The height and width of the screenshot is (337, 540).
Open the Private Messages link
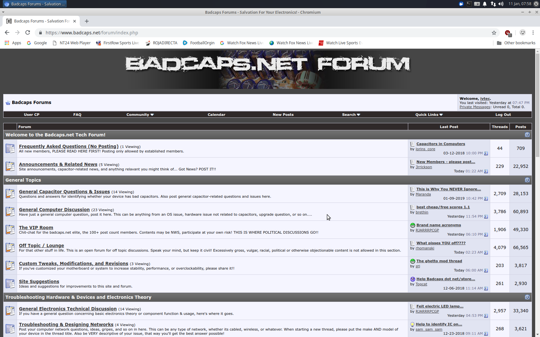tap(475, 107)
